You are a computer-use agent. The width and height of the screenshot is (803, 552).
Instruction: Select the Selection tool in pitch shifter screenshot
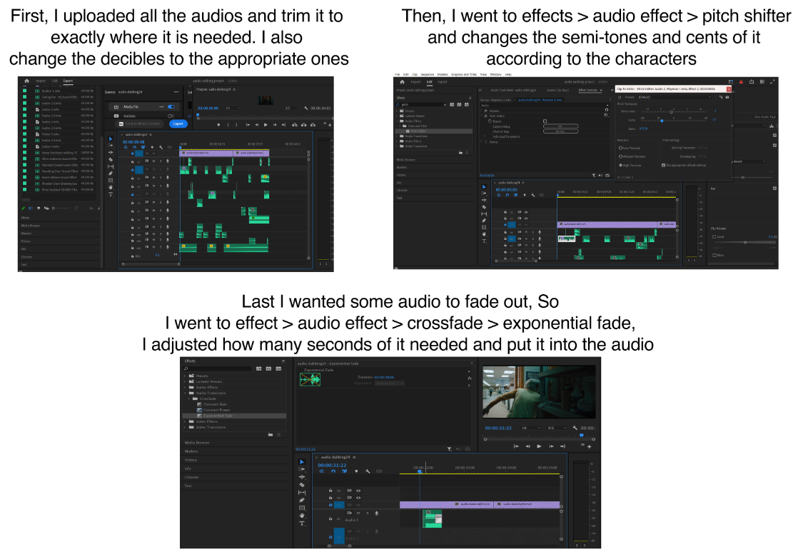484,186
